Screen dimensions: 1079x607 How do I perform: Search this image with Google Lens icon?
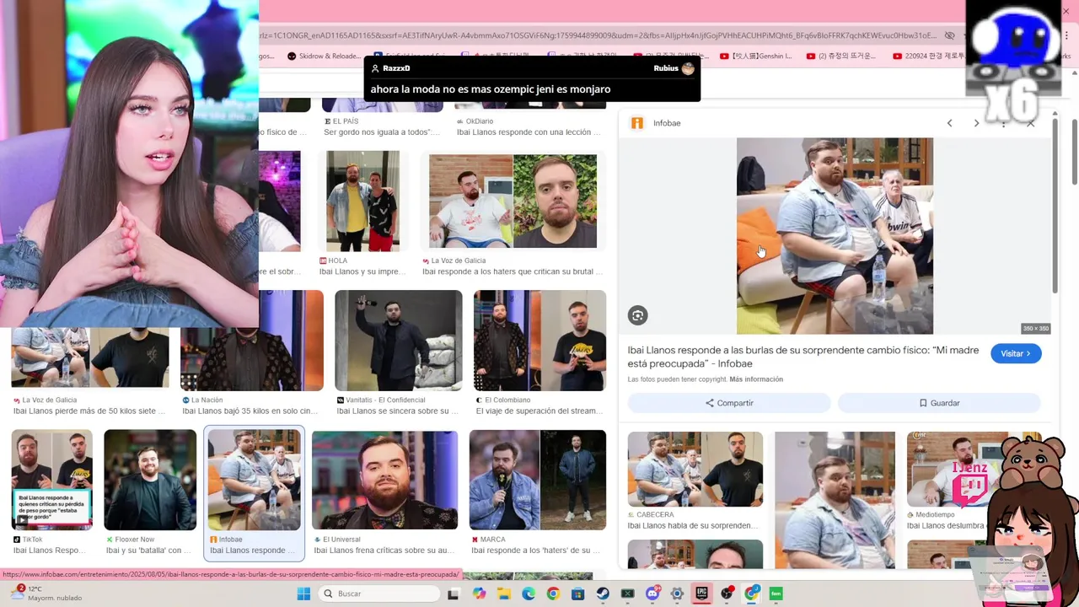637,315
